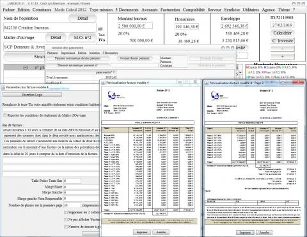Check Numéro de dossier checkbox

pyautogui.click(x=66, y=227)
